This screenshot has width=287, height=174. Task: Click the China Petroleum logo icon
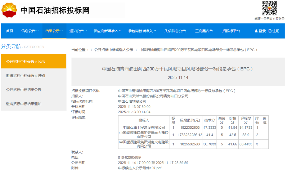coord(9,10)
